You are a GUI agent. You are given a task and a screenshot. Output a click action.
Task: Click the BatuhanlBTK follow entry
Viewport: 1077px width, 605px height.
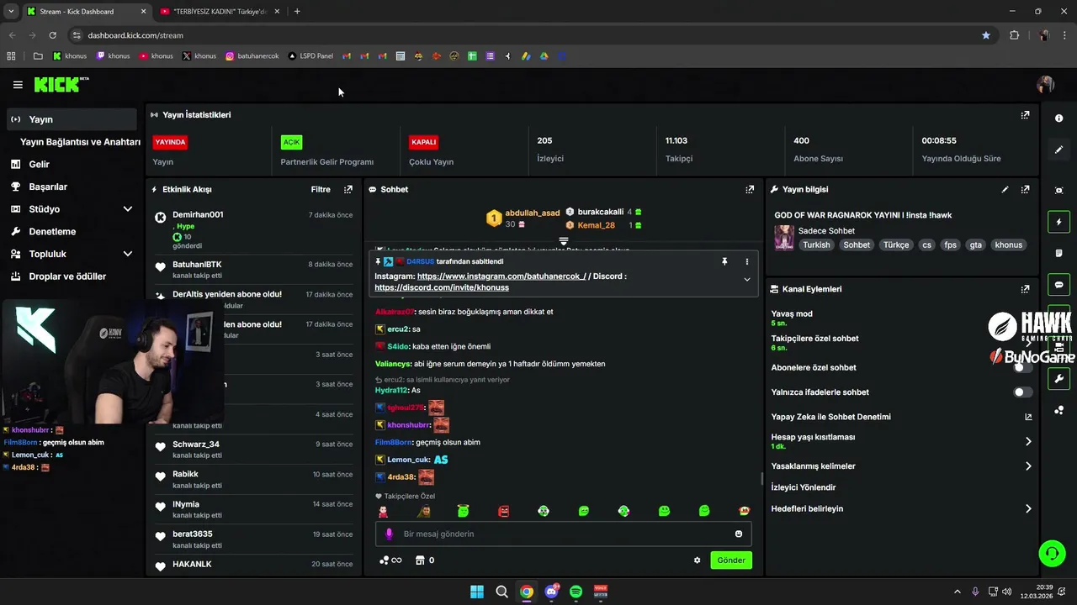click(254, 269)
